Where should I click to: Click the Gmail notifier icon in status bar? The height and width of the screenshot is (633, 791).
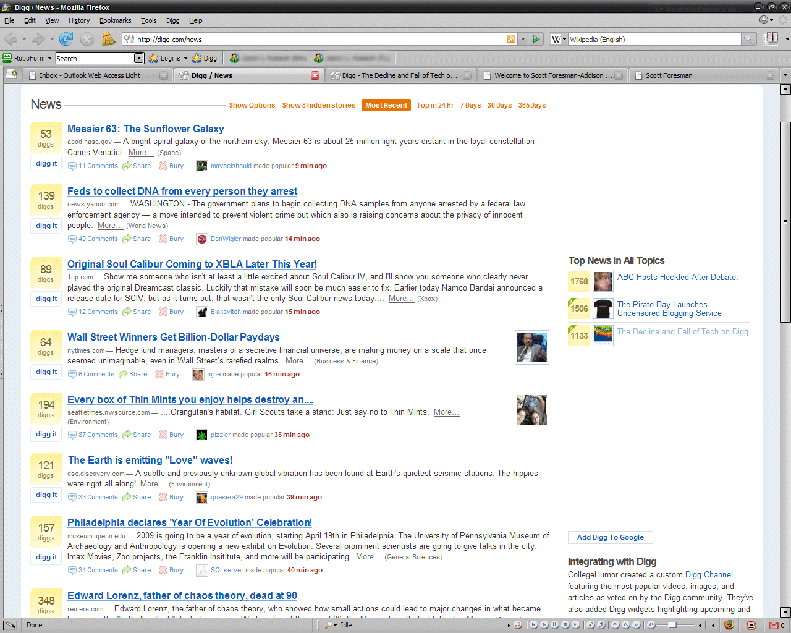click(x=772, y=625)
